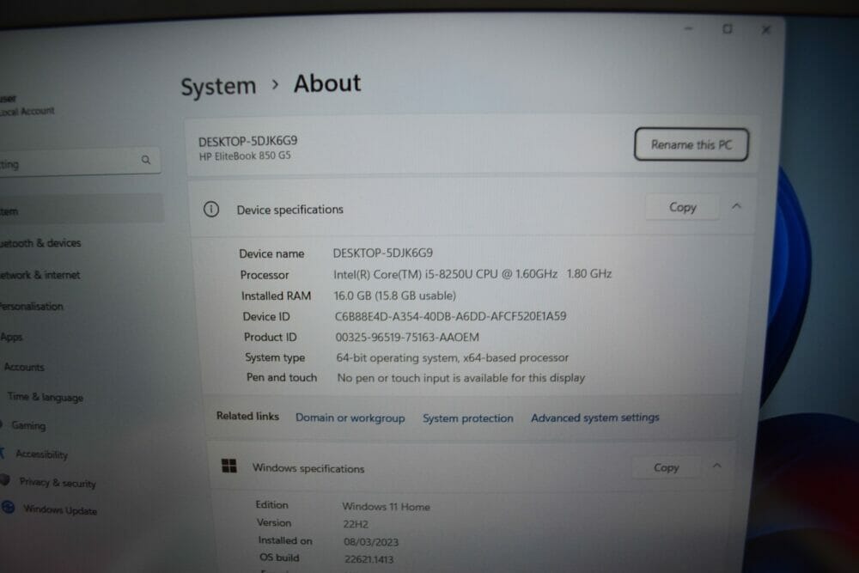This screenshot has height=573, width=859.
Task: Go to Personalisation settings
Action: tap(32, 306)
